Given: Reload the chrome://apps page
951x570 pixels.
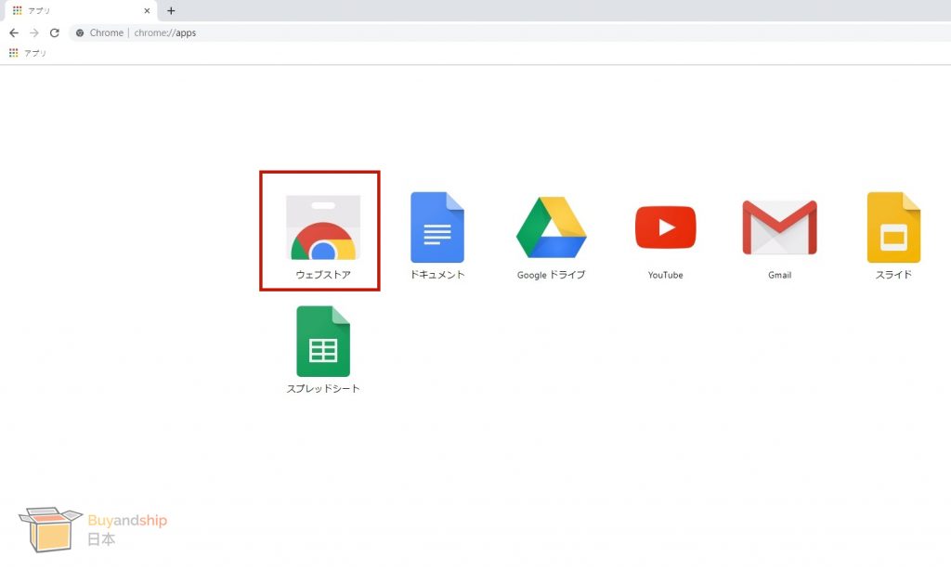Looking at the screenshot, I should (x=55, y=32).
